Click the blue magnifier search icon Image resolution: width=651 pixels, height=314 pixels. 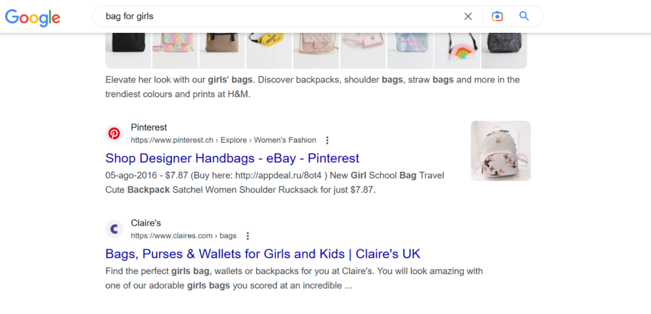(x=524, y=16)
